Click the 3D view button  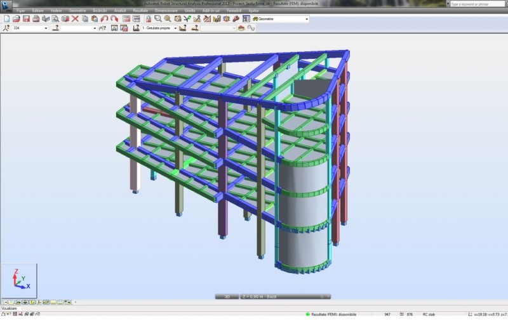[226, 296]
